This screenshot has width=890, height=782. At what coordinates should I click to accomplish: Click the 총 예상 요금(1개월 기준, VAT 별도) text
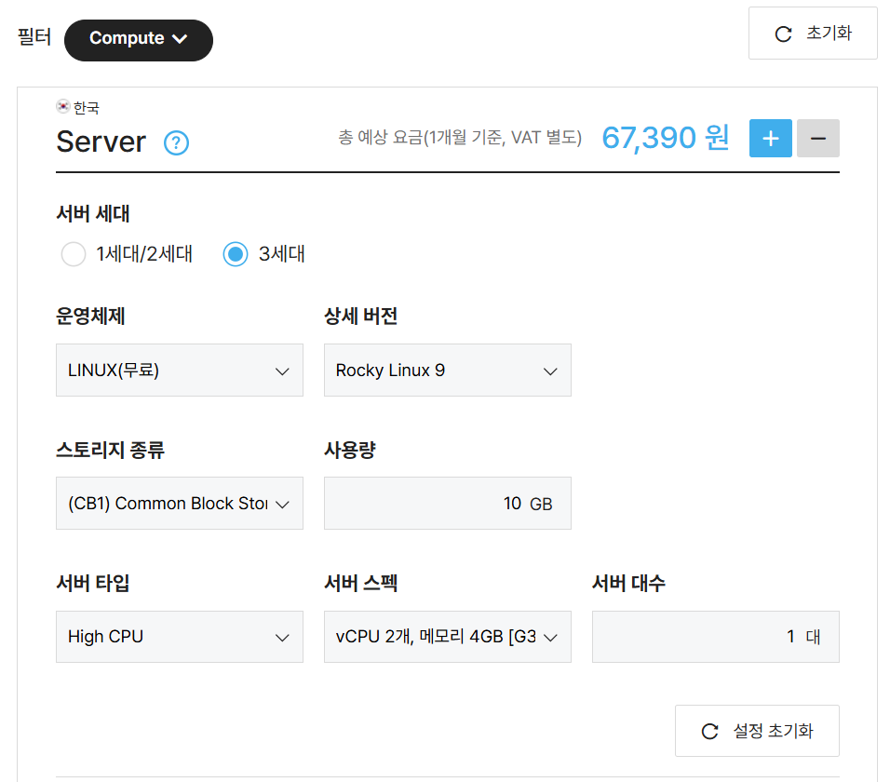460,138
